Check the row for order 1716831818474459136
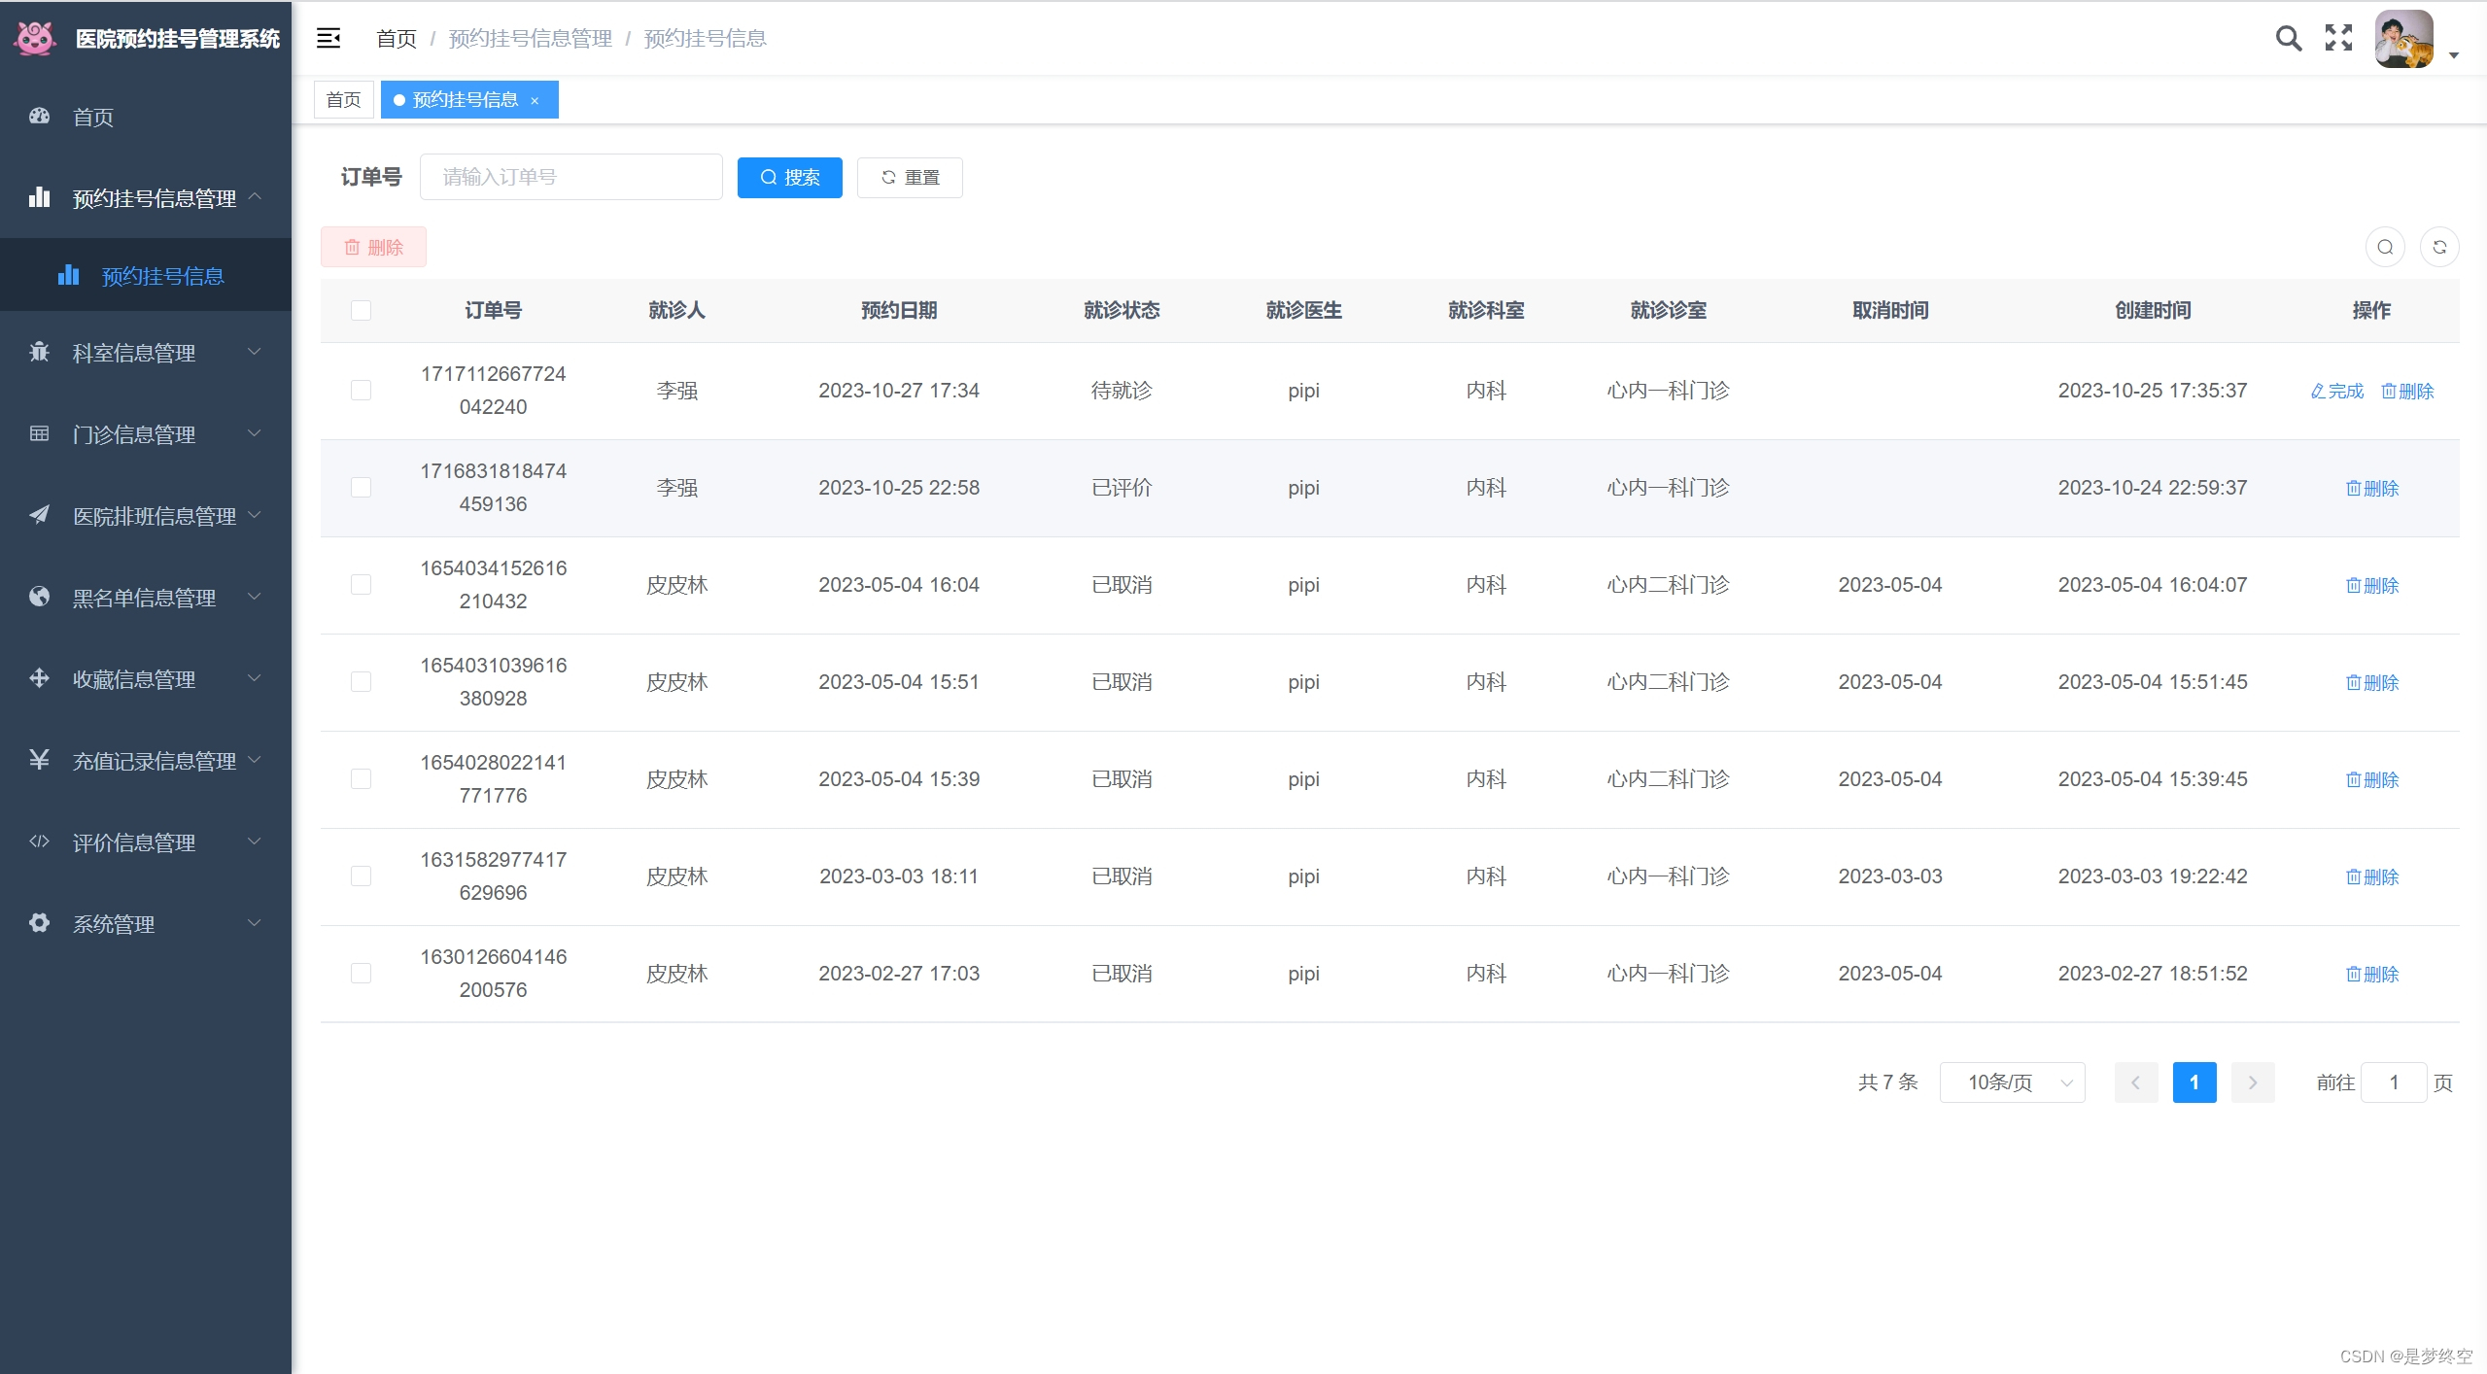2487x1374 pixels. point(361,488)
